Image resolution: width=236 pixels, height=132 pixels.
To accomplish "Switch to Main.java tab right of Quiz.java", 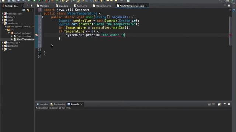I will tap(80, 6).
